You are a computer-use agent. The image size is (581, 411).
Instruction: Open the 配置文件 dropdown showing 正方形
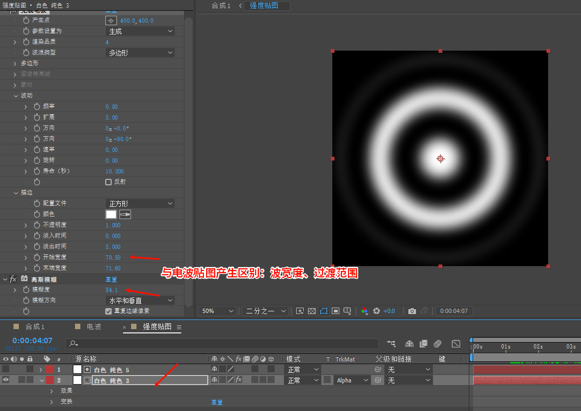click(x=140, y=204)
